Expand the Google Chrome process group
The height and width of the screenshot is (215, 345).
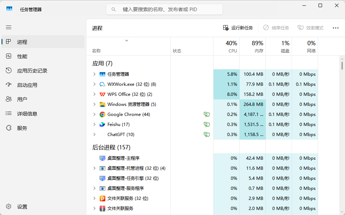click(94, 114)
